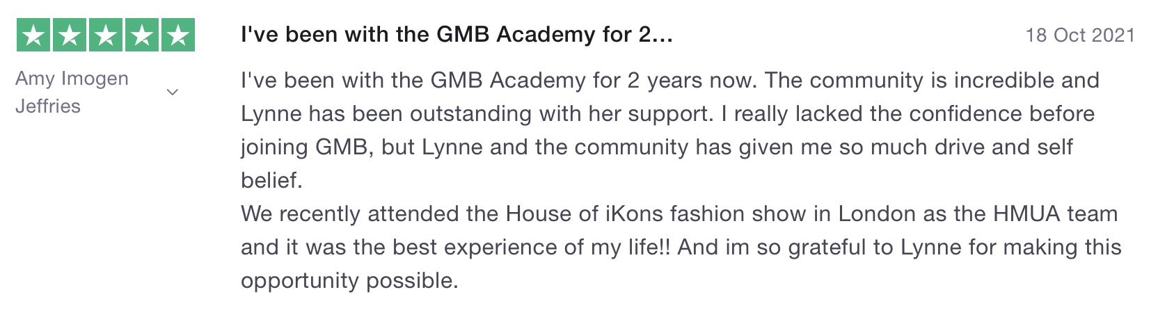
Task: Select the middle star of the rating
Action: (x=106, y=35)
